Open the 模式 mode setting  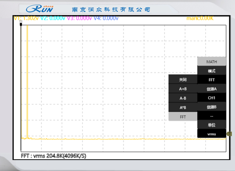[x=211, y=71]
